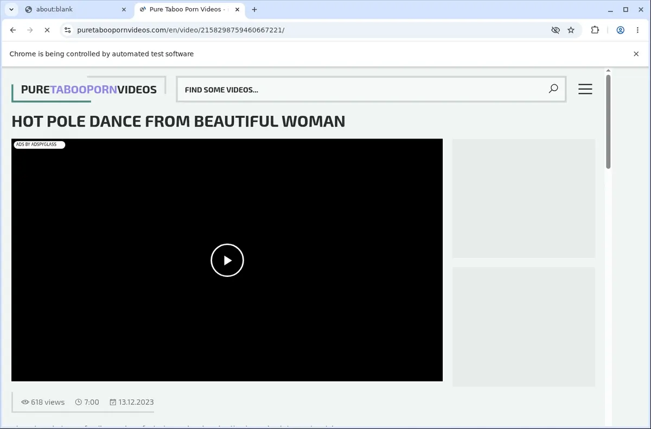Viewport: 651px width, 429px height.
Task: Click the eye-slashed tracking protection icon
Action: [x=555, y=30]
